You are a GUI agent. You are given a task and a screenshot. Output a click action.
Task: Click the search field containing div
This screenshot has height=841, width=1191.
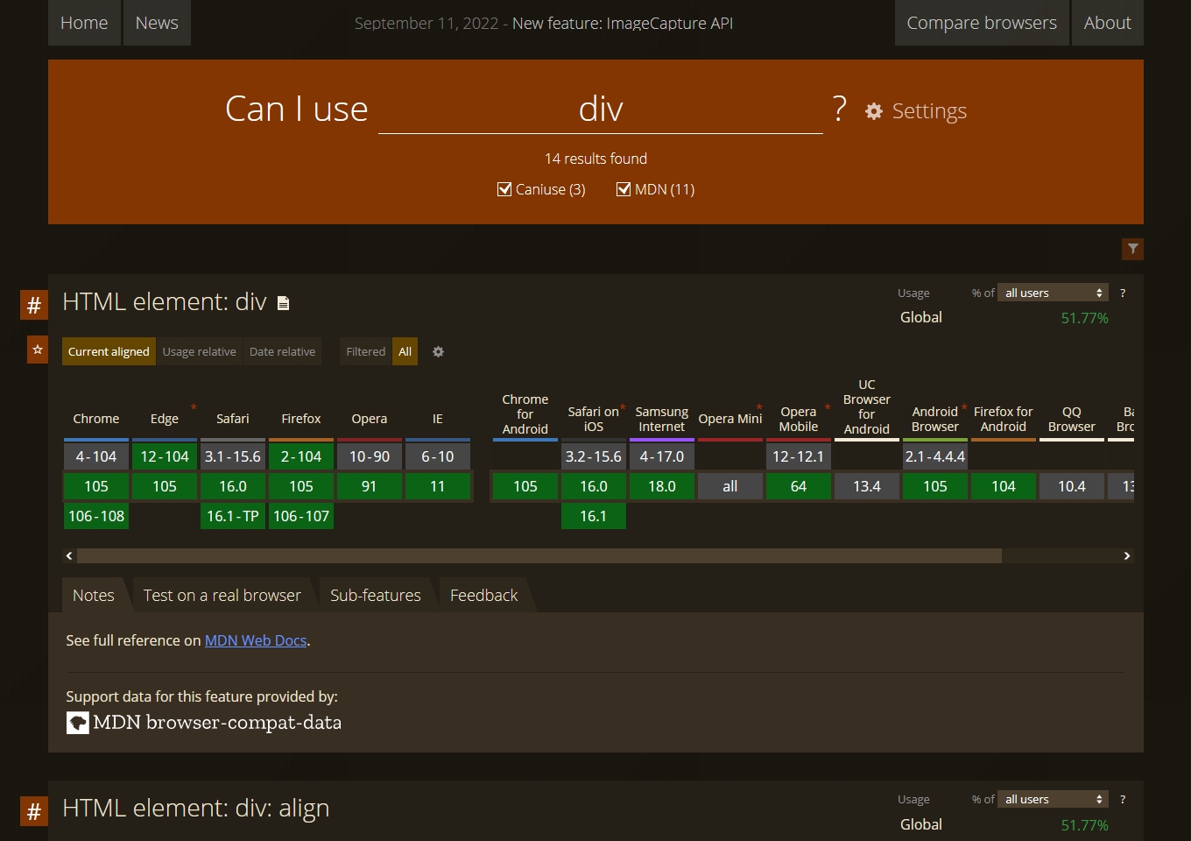(x=601, y=110)
